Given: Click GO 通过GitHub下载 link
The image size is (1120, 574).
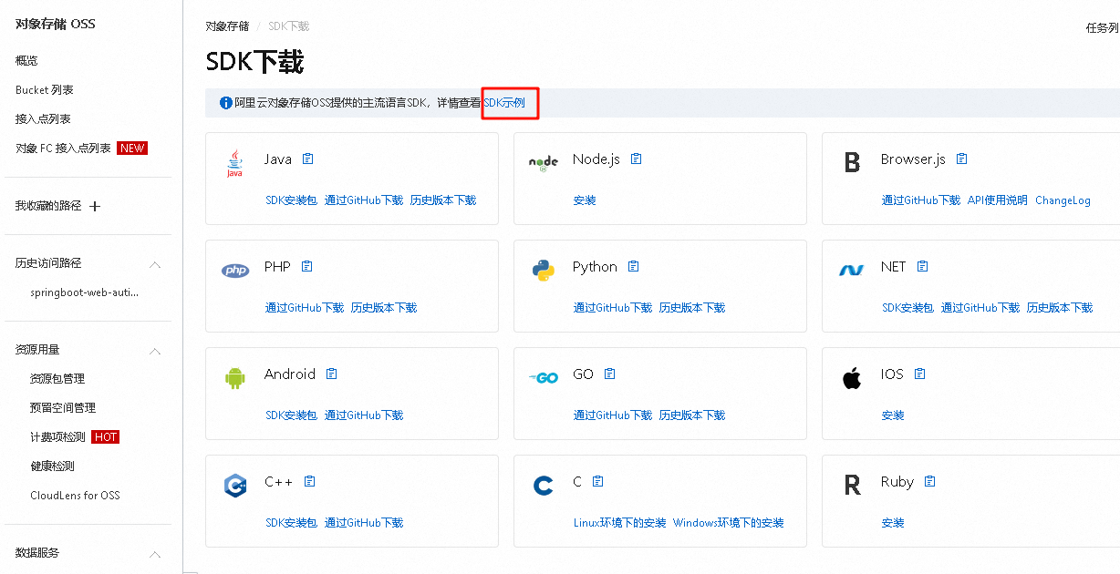Looking at the screenshot, I should [613, 415].
